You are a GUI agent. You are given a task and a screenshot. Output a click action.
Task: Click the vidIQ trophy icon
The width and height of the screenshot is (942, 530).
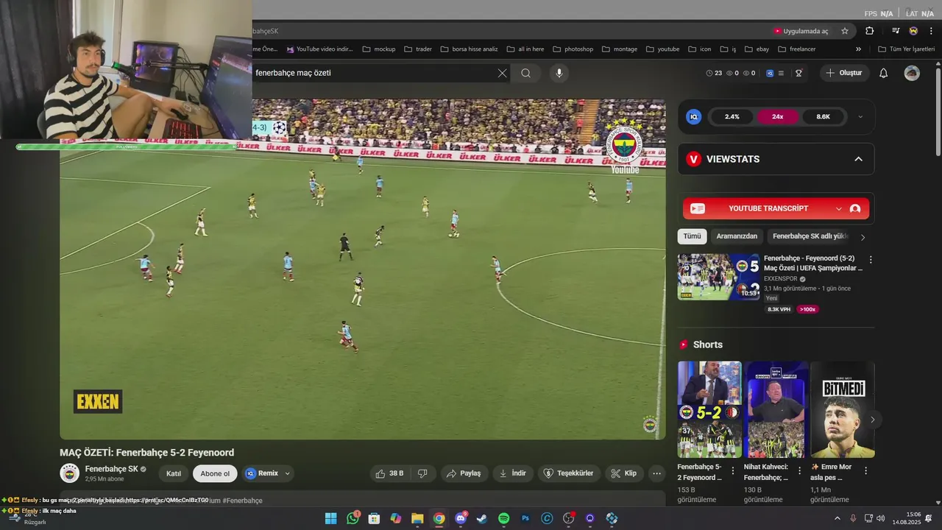798,73
